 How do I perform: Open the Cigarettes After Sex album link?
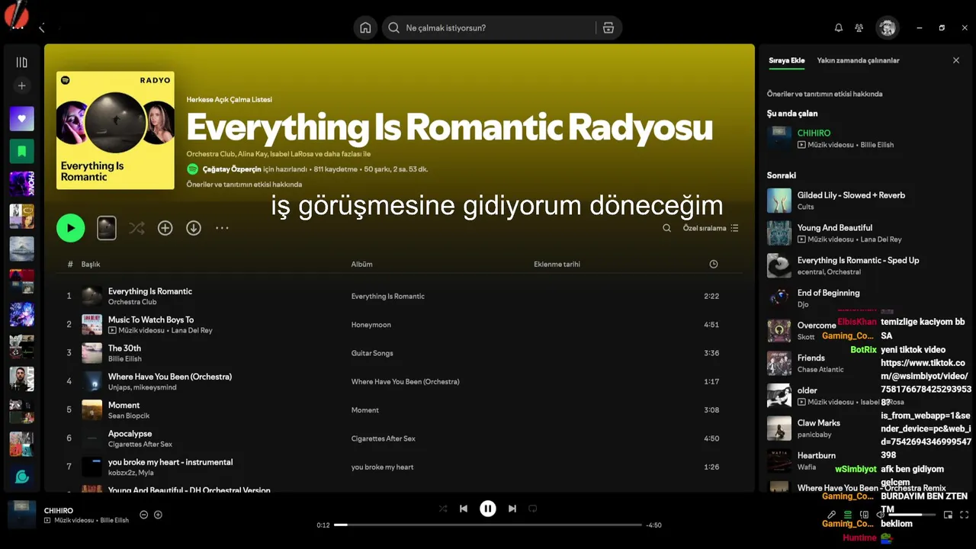[x=383, y=438]
